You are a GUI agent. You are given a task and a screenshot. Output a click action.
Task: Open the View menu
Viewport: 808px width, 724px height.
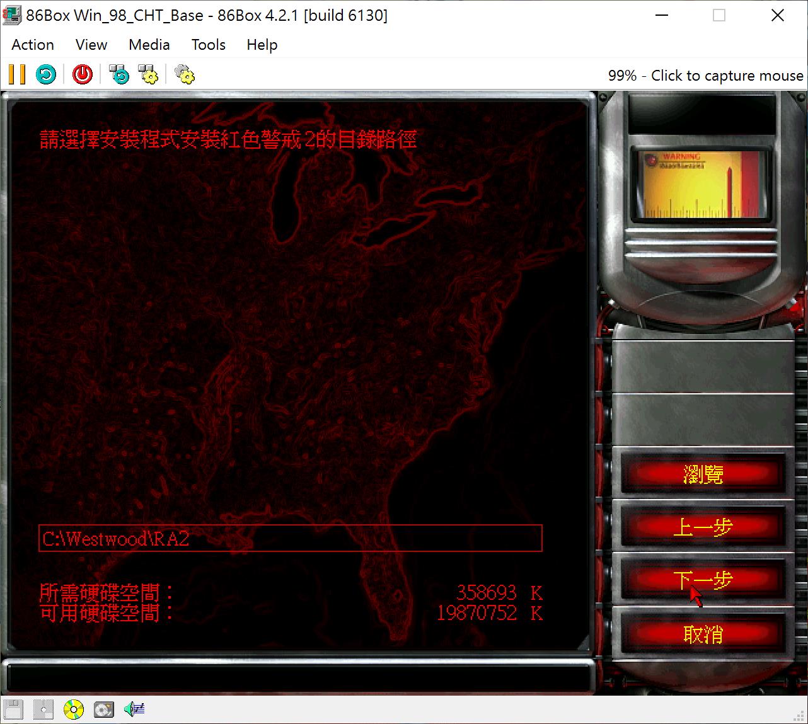pyautogui.click(x=91, y=45)
